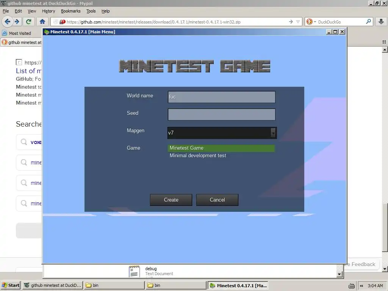
Task: Open the Downloads arrow icon in the toolbar
Action: [x=381, y=22]
